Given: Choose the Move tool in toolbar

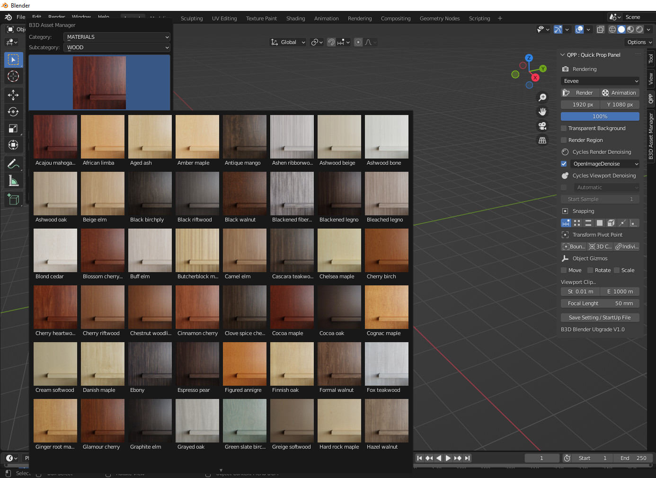Looking at the screenshot, I should [x=13, y=95].
